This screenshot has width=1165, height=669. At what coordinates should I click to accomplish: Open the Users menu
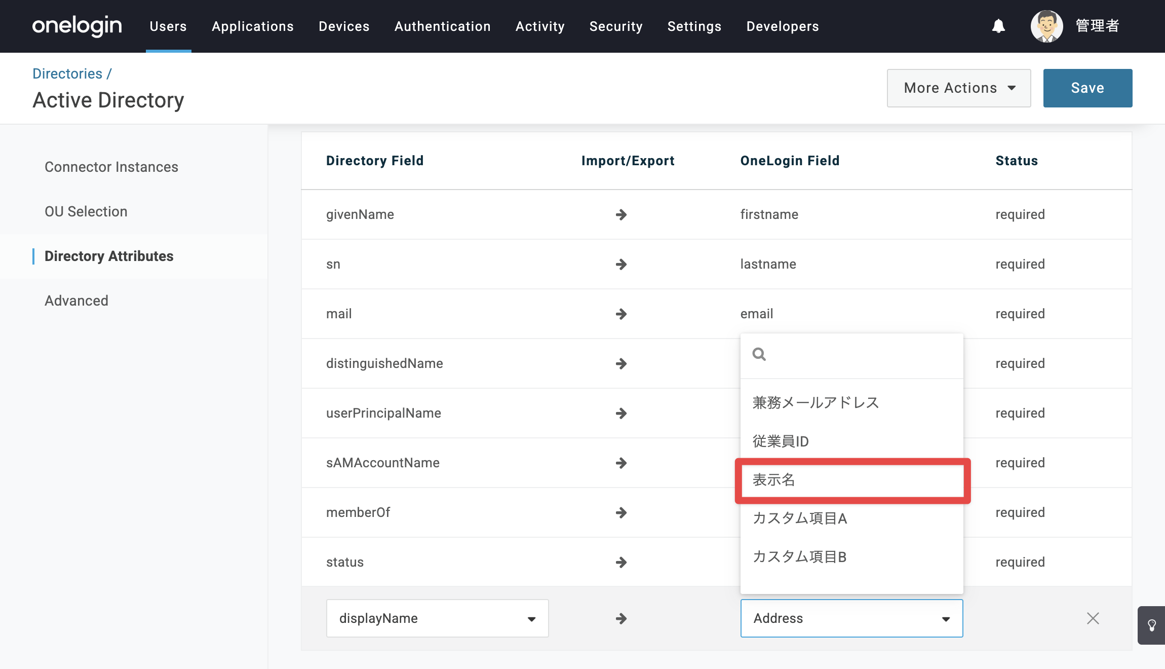(168, 26)
